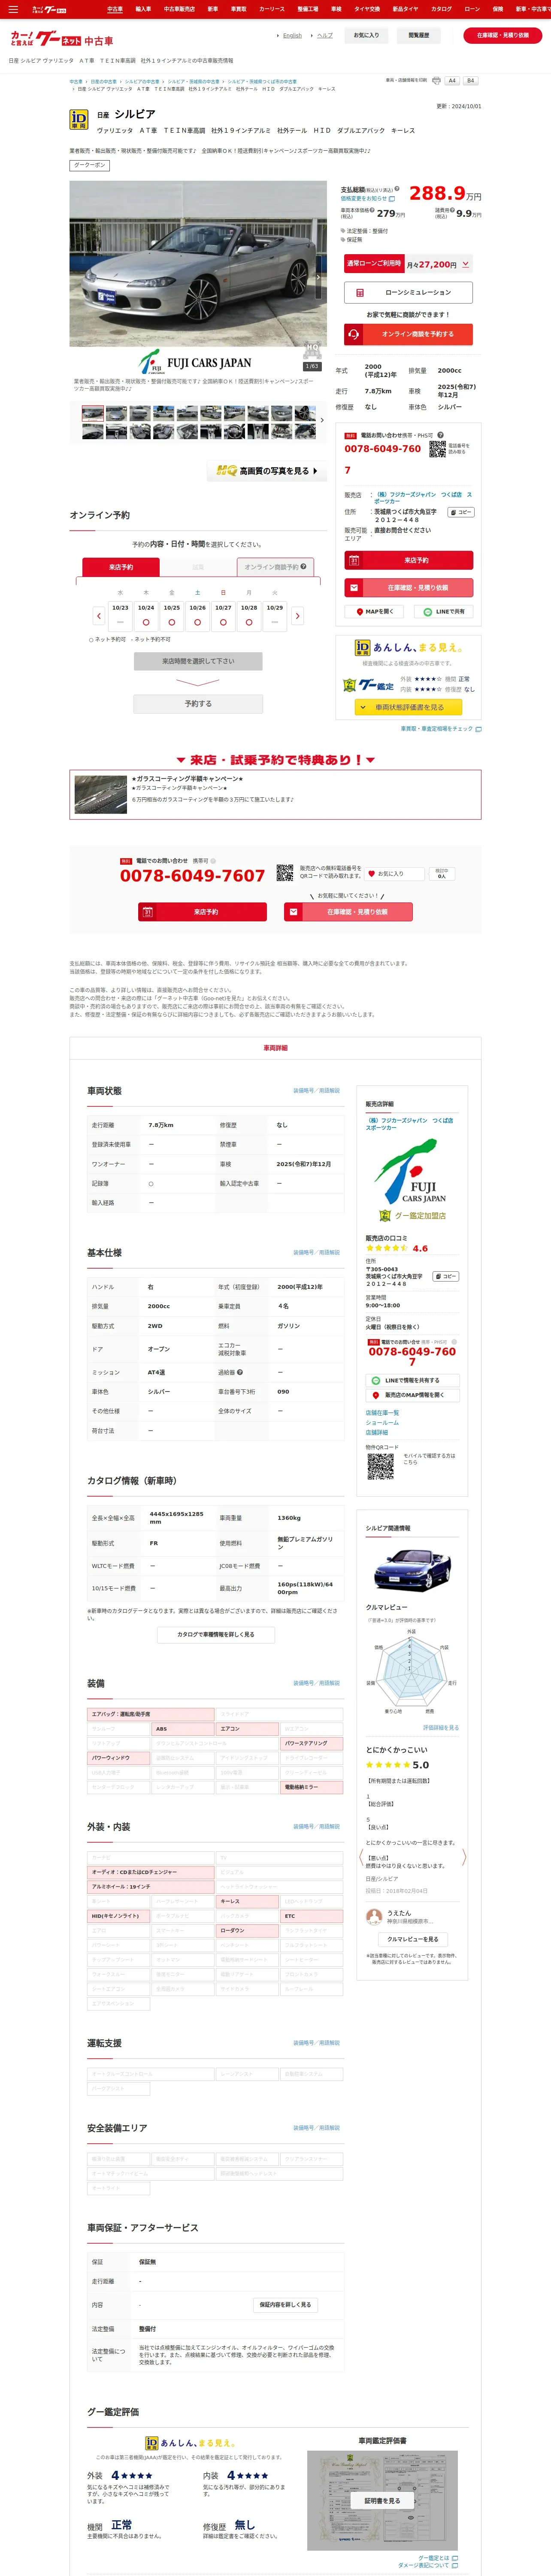Click the ガラスコーティング campaign banner image
The image size is (551, 2576).
pyautogui.click(x=100, y=795)
